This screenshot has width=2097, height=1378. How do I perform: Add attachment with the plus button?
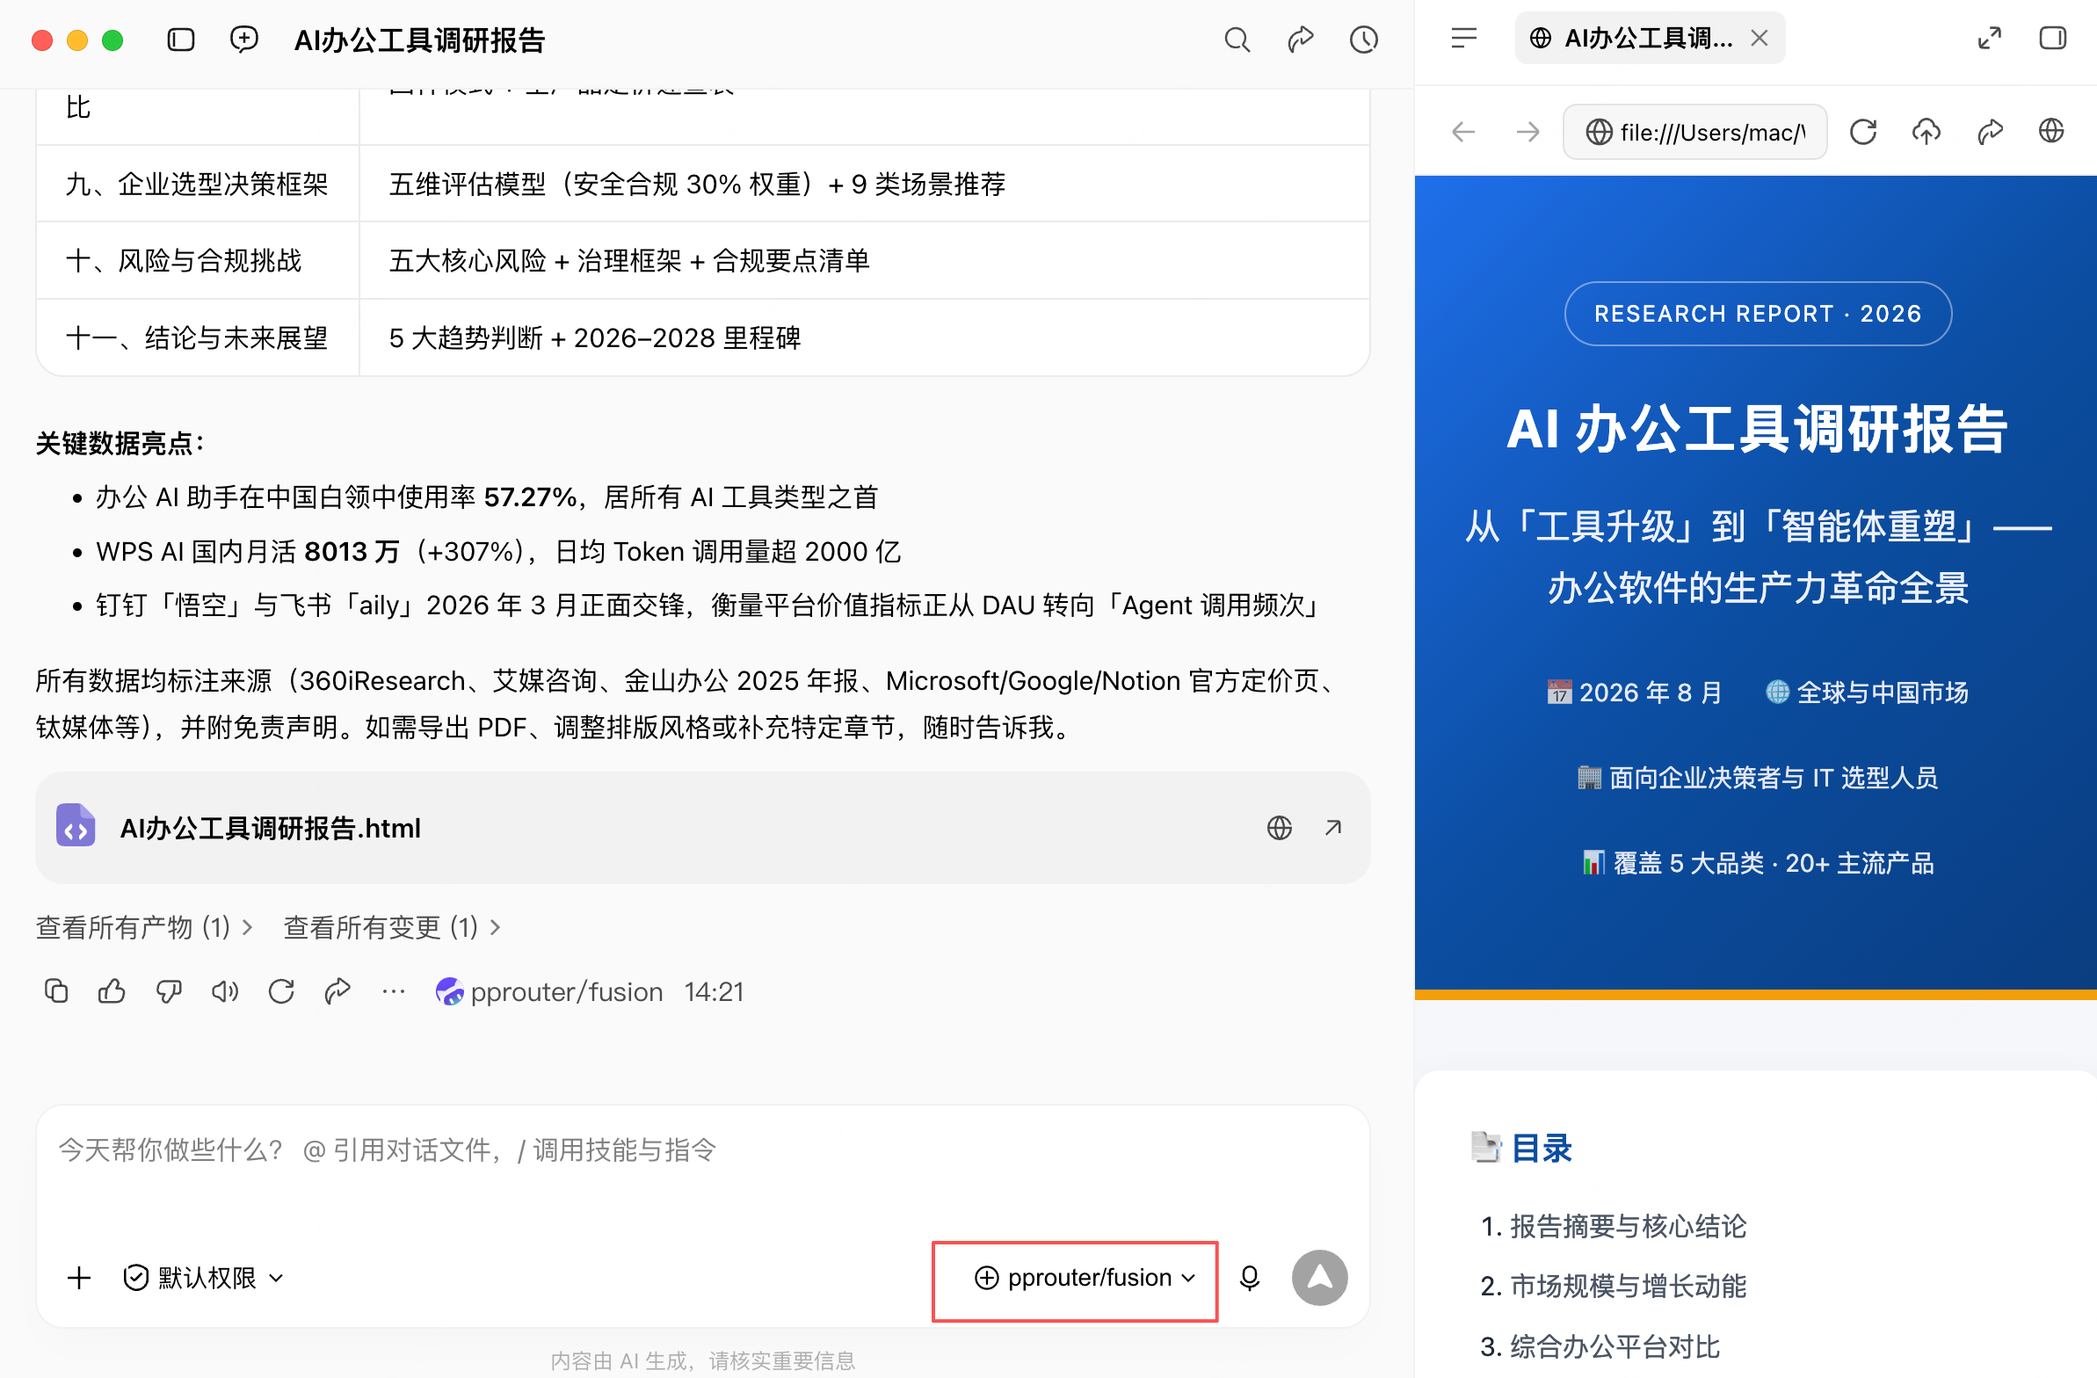[x=79, y=1278]
